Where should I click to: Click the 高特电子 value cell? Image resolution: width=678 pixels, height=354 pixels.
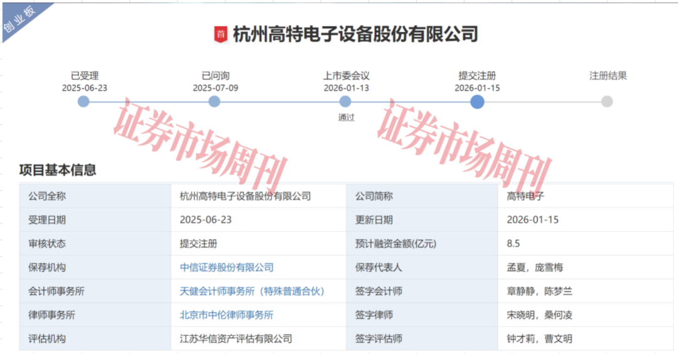(x=586, y=196)
